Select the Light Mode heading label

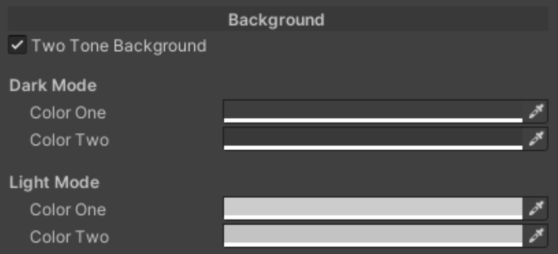(x=54, y=183)
